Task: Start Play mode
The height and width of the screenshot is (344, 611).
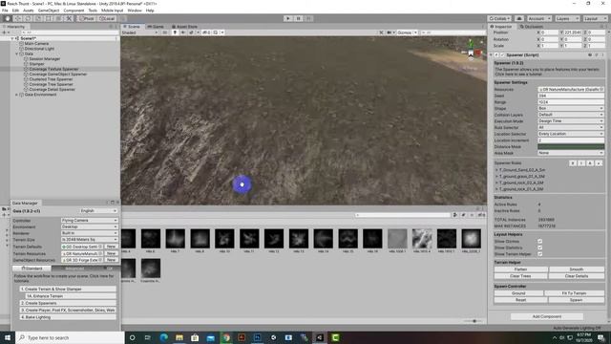Action: point(288,18)
